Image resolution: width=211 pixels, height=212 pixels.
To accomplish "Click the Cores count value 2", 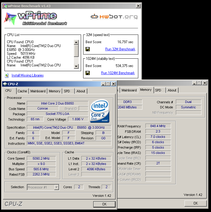I will (79, 187).
